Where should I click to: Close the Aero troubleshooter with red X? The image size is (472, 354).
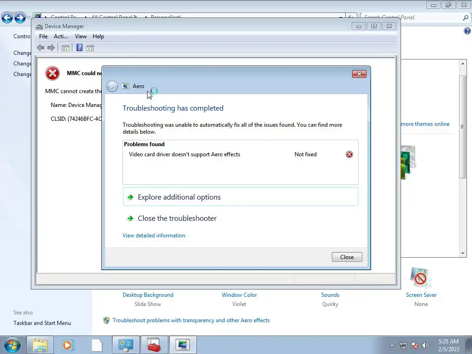pos(359,74)
